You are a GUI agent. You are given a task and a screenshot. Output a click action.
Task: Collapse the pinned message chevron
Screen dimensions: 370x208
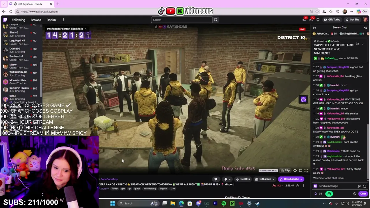click(363, 44)
